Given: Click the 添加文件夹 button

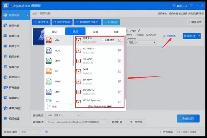Looking at the screenshot, I should coord(62,22).
